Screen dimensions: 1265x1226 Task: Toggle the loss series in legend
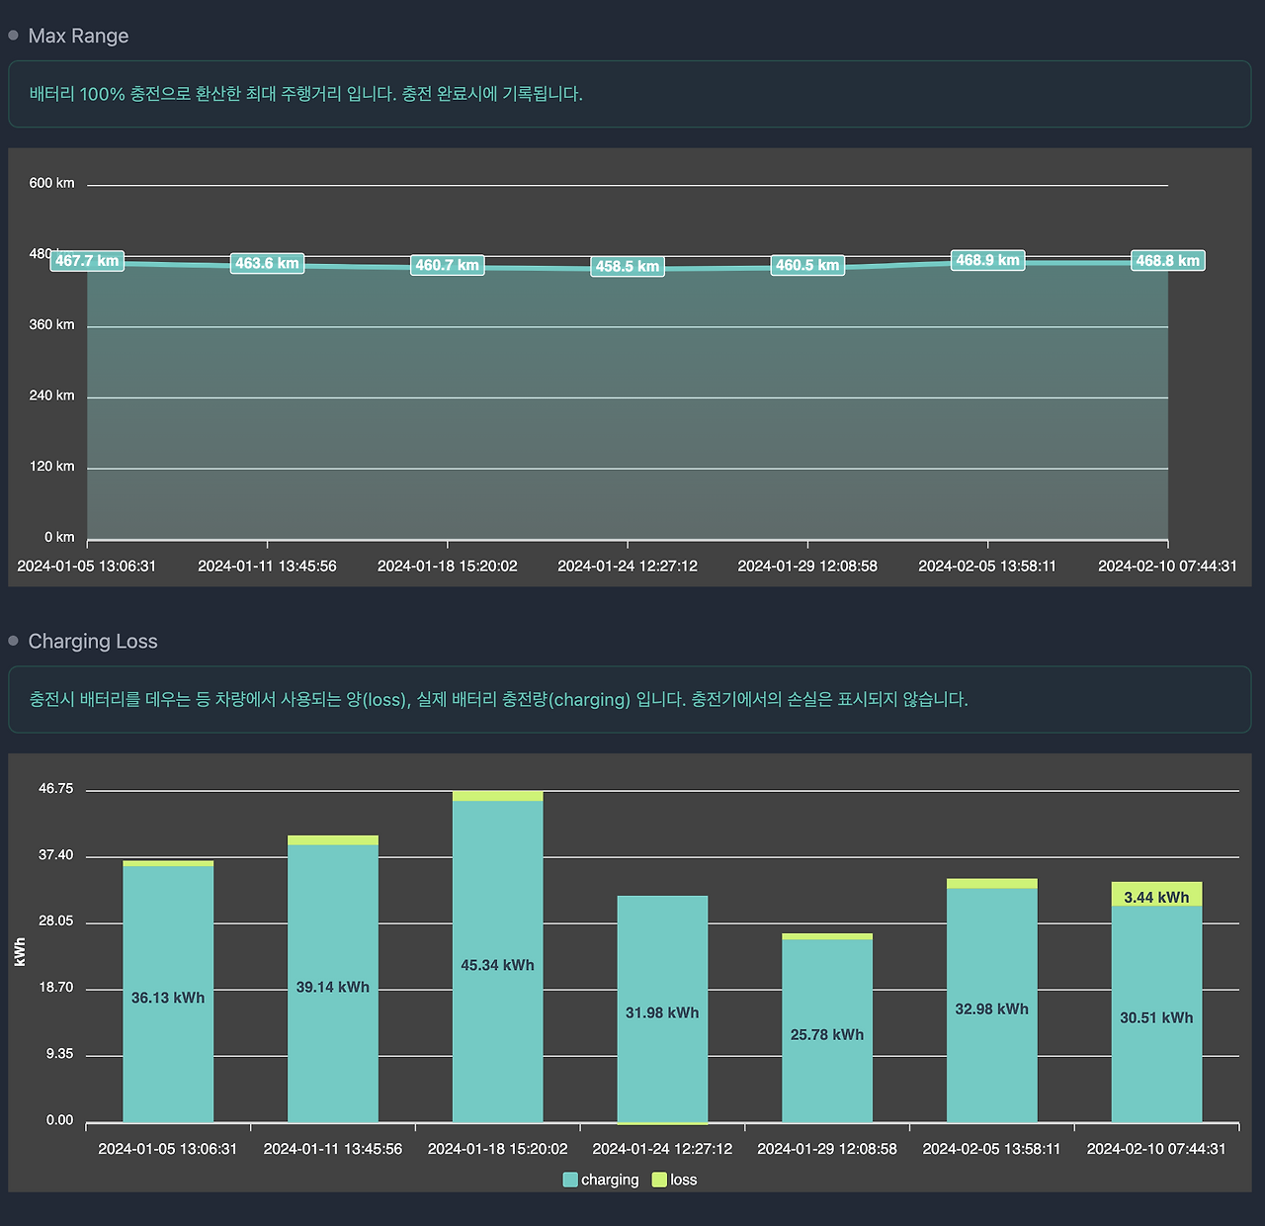(675, 1180)
